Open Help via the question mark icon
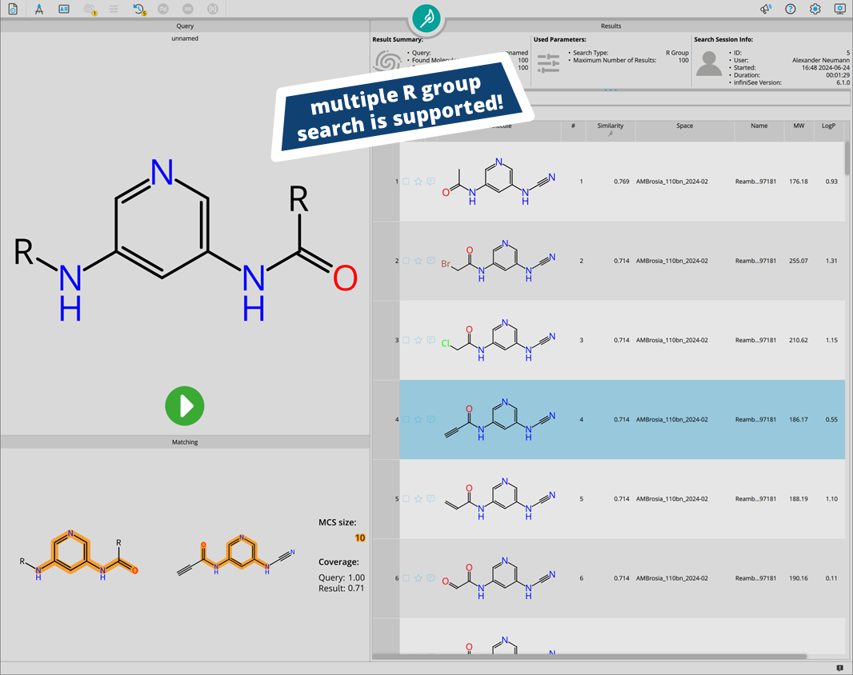Image resolution: width=853 pixels, height=675 pixels. click(x=791, y=9)
